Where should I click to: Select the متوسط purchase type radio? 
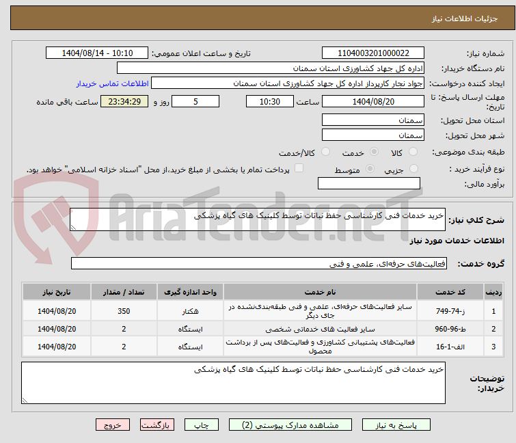point(370,169)
